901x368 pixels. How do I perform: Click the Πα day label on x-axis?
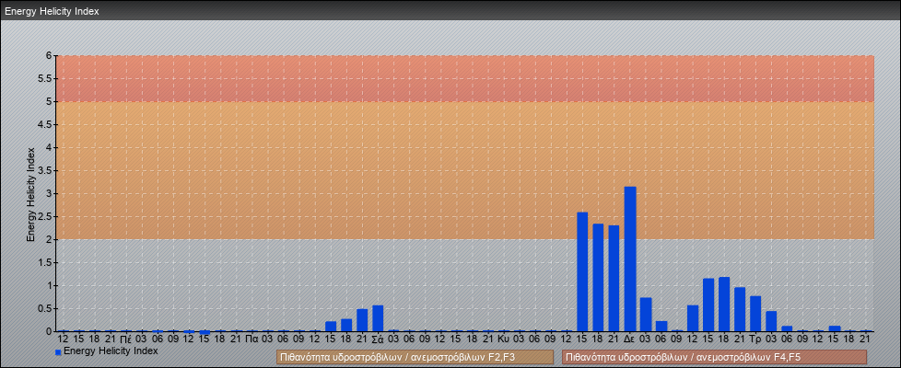pos(252,339)
